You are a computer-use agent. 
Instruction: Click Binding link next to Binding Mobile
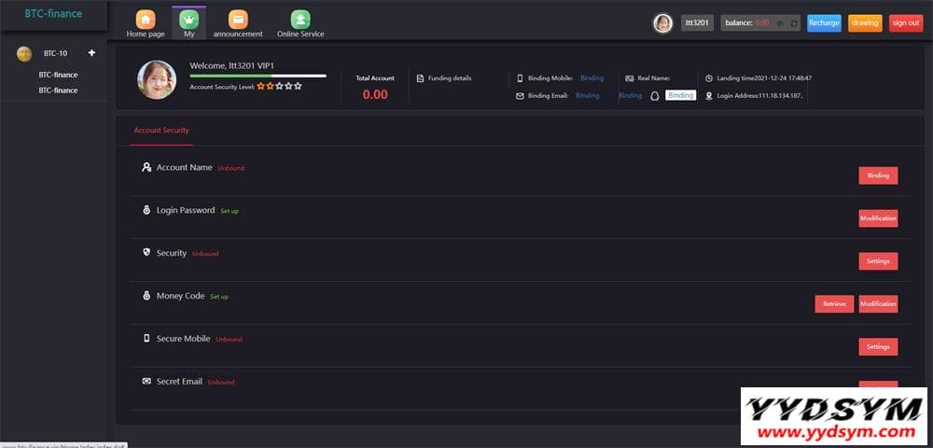pos(592,78)
